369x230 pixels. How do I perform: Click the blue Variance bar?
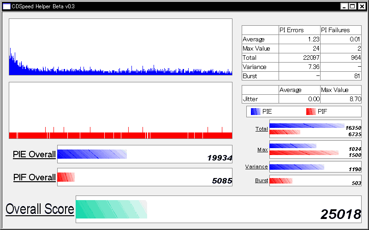point(297,167)
